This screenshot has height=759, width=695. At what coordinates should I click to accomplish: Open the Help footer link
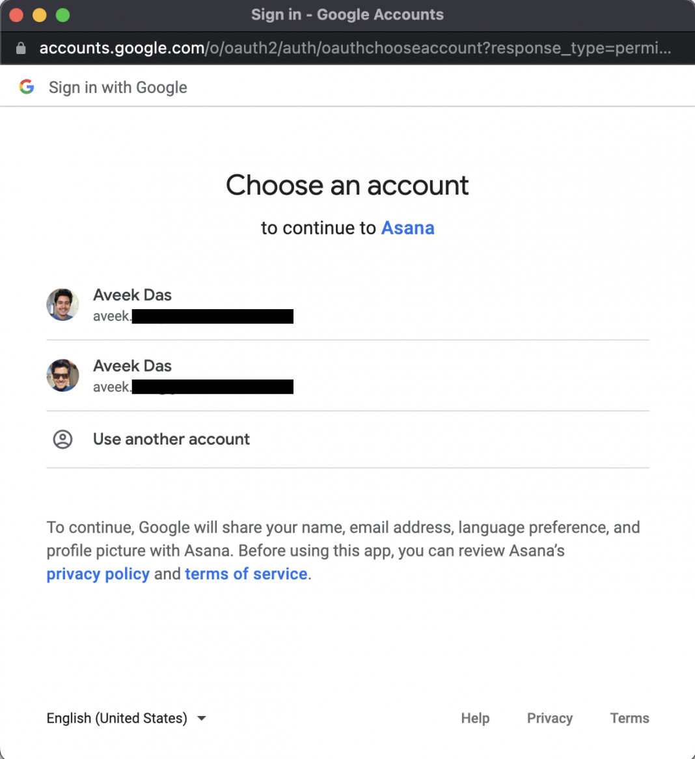(x=475, y=718)
